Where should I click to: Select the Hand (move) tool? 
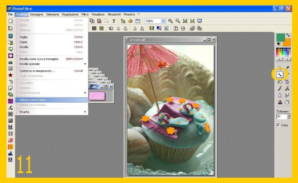[x=287, y=102]
